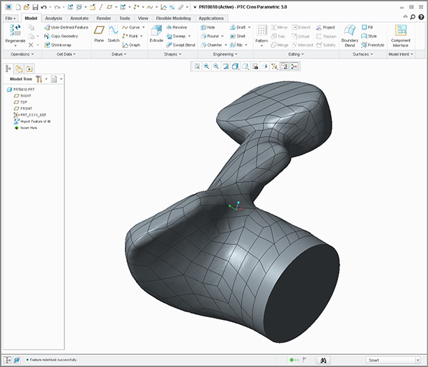Select PRT_CSYS_DEF in Model Tree
Image resolution: width=428 pixels, height=367 pixels.
point(30,115)
